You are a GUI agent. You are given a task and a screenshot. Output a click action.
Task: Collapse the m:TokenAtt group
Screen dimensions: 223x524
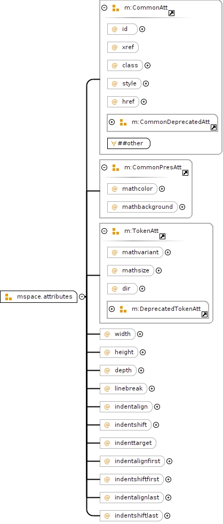coord(105,231)
